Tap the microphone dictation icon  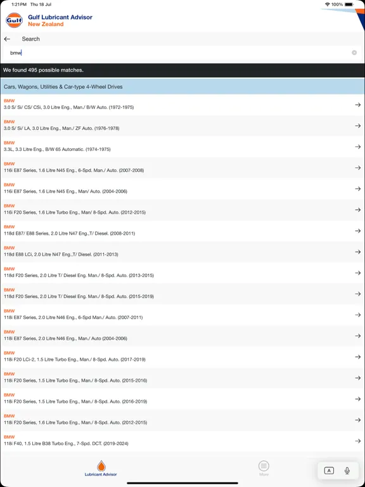coord(347,471)
